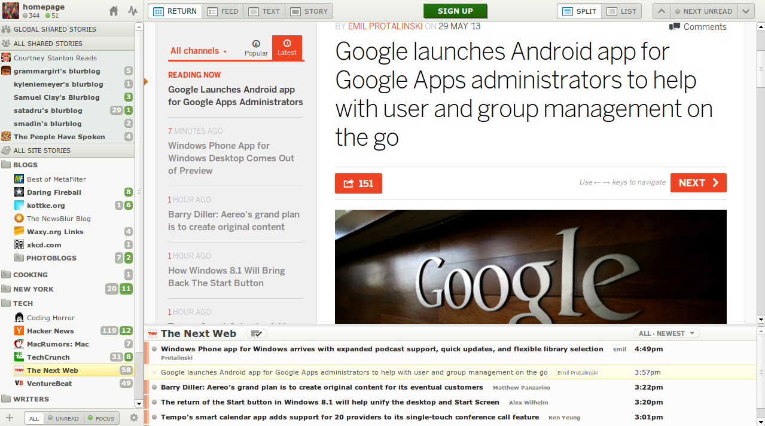
Task: Select grammargirl's blurblog feed
Action: click(68, 71)
